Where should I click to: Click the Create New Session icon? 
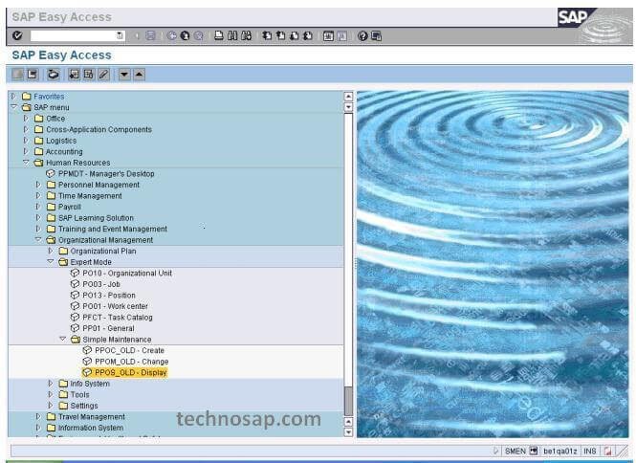click(328, 36)
